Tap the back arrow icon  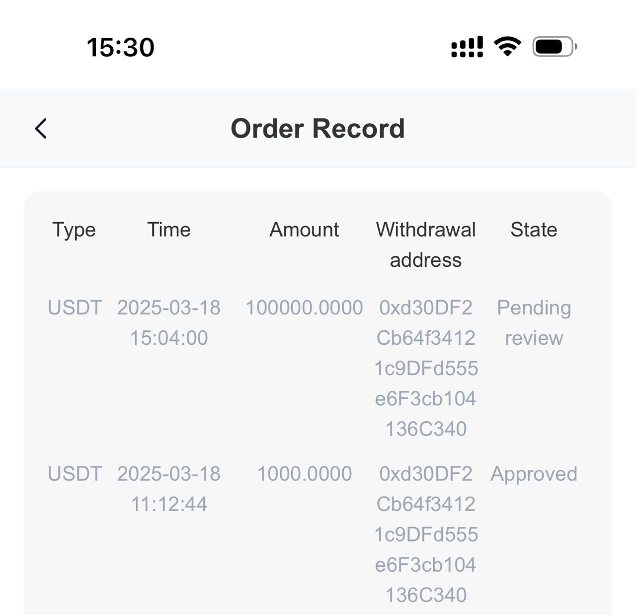(x=41, y=128)
